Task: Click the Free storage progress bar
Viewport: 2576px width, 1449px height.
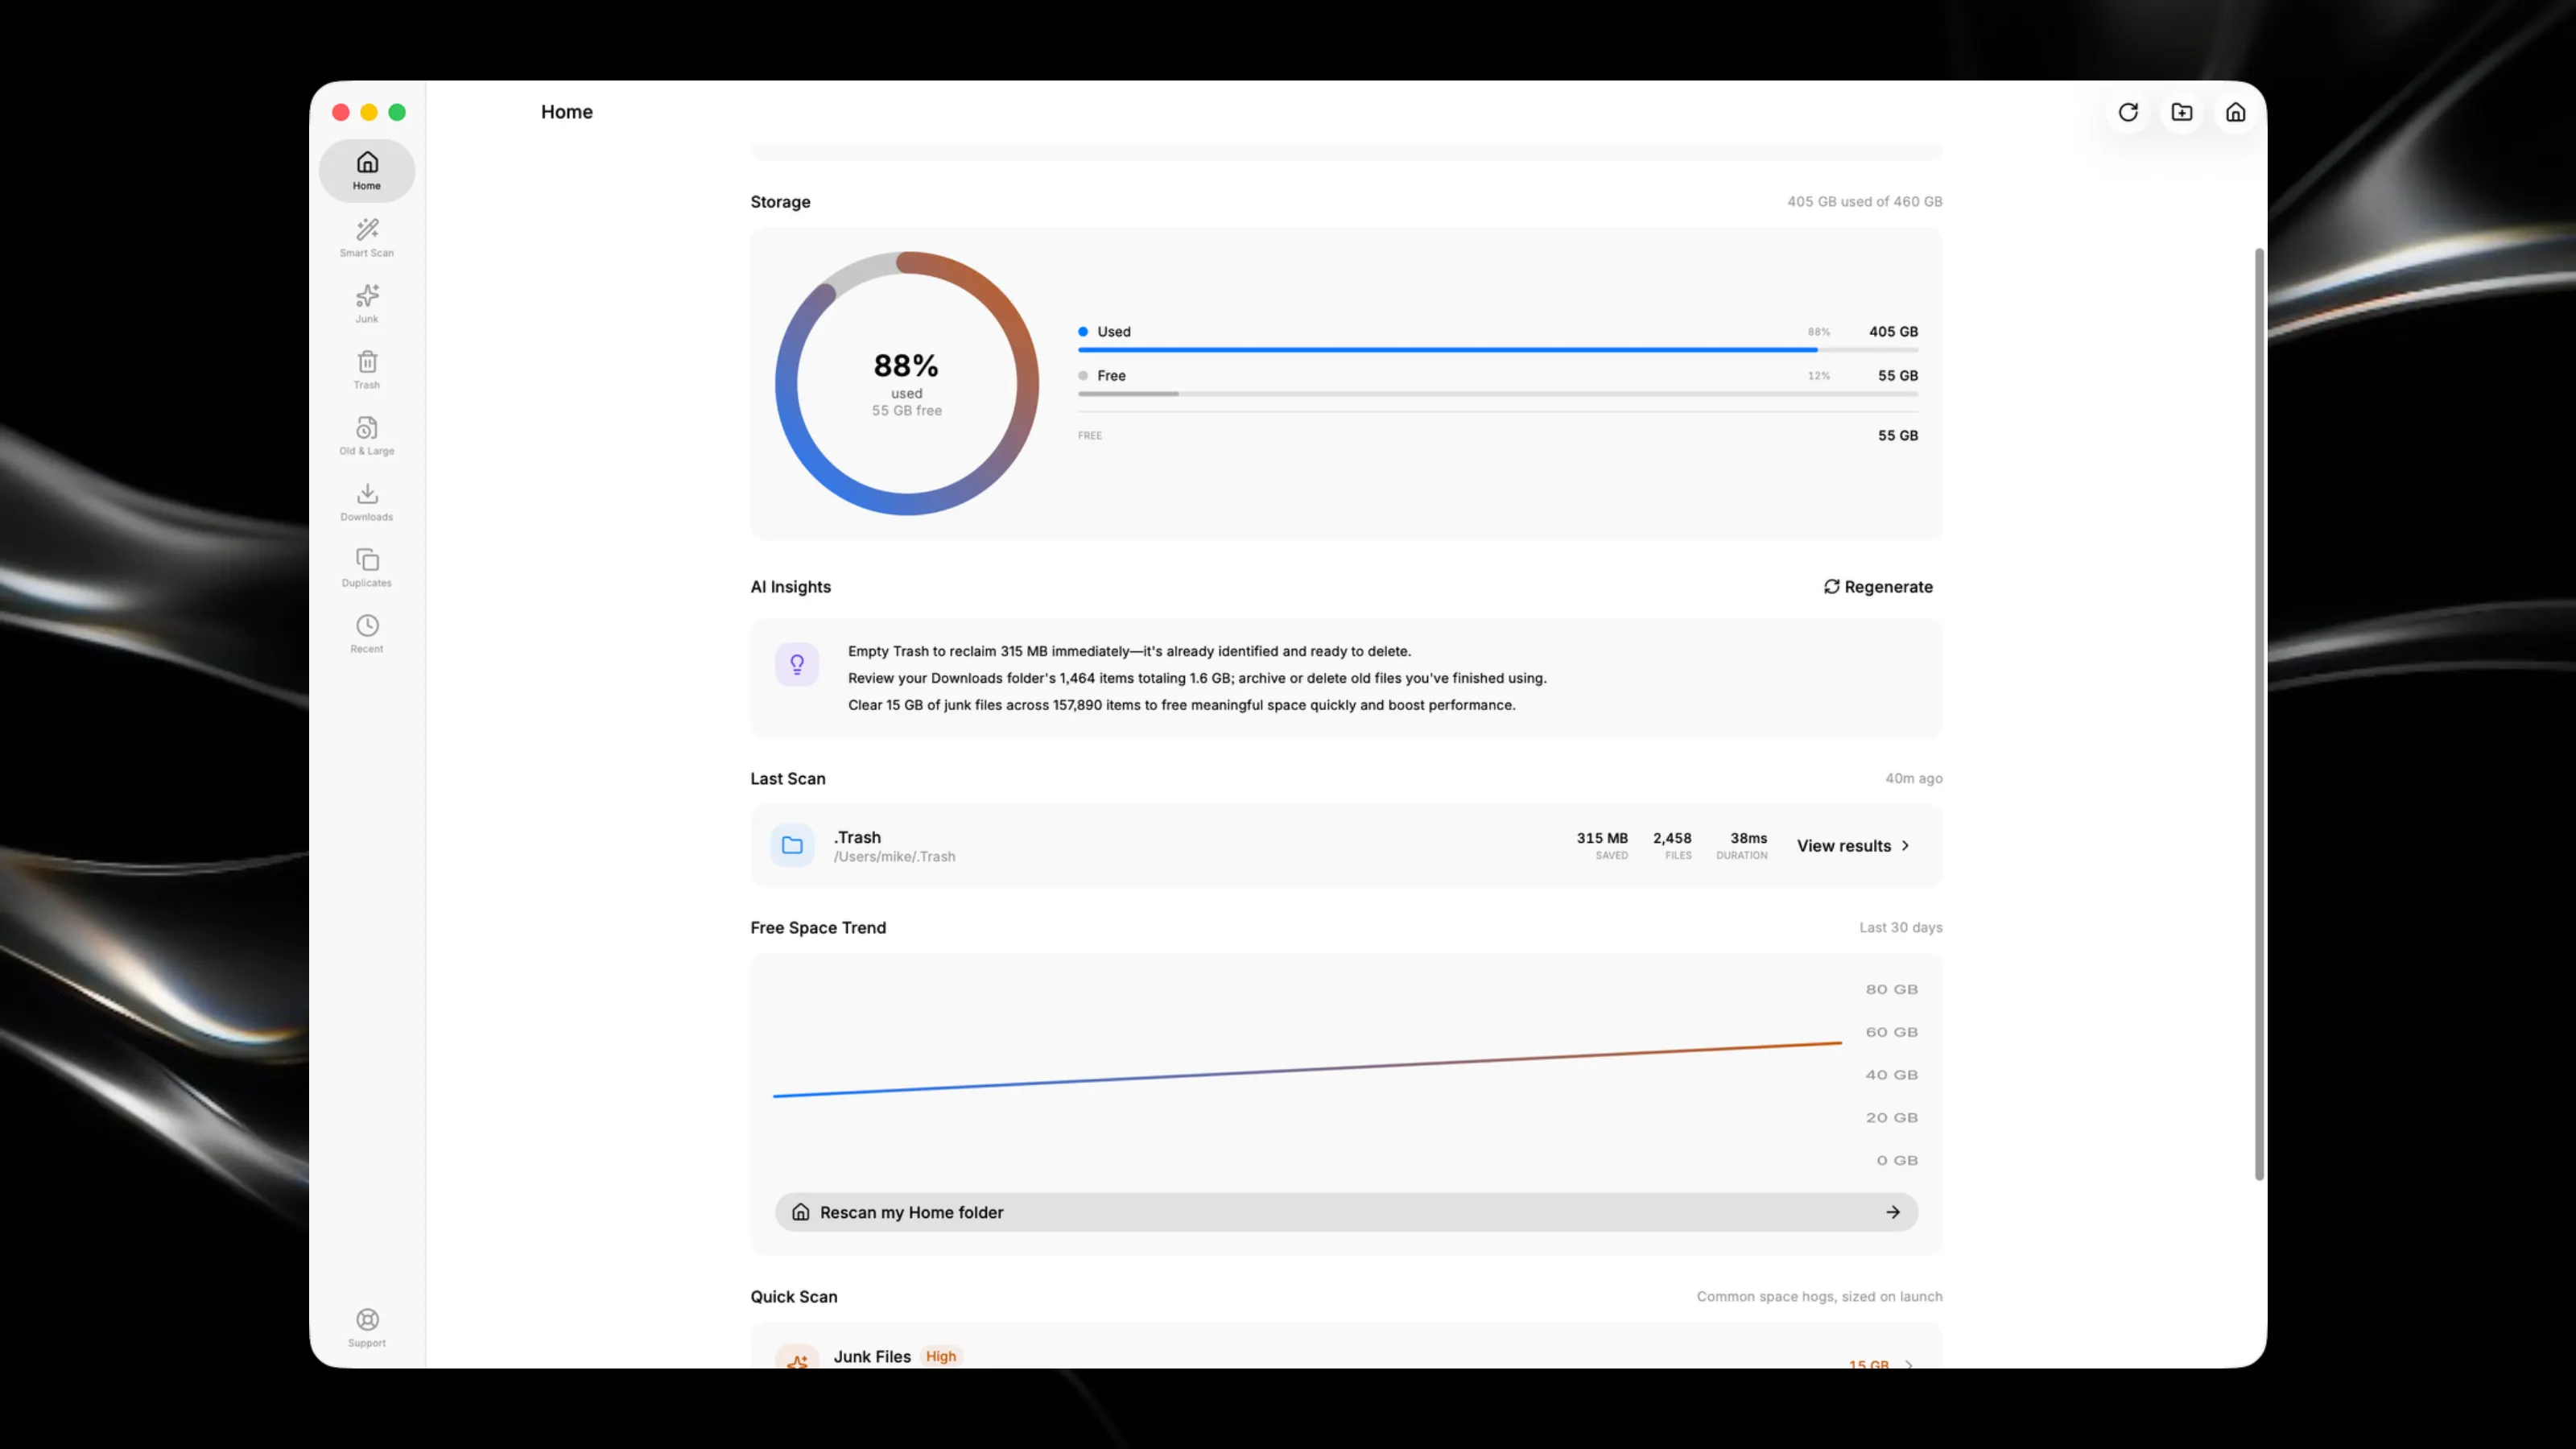Action: [1497, 394]
